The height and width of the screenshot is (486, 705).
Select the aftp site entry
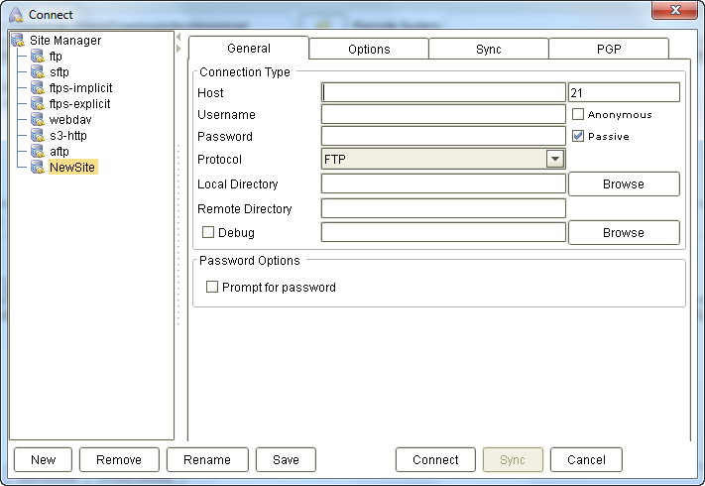pos(59,152)
